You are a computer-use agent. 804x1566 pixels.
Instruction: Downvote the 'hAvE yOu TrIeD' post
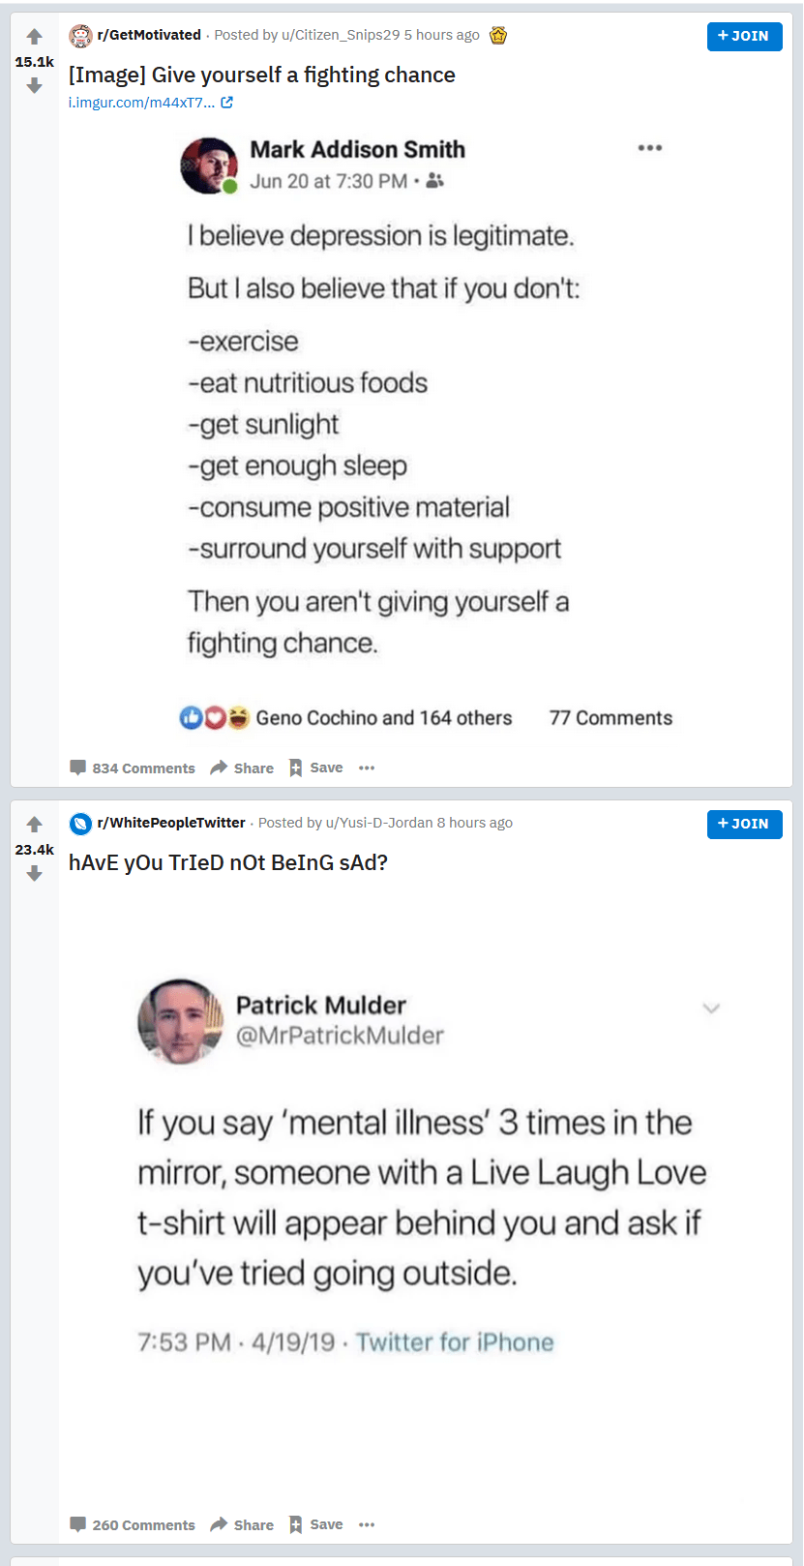[34, 874]
